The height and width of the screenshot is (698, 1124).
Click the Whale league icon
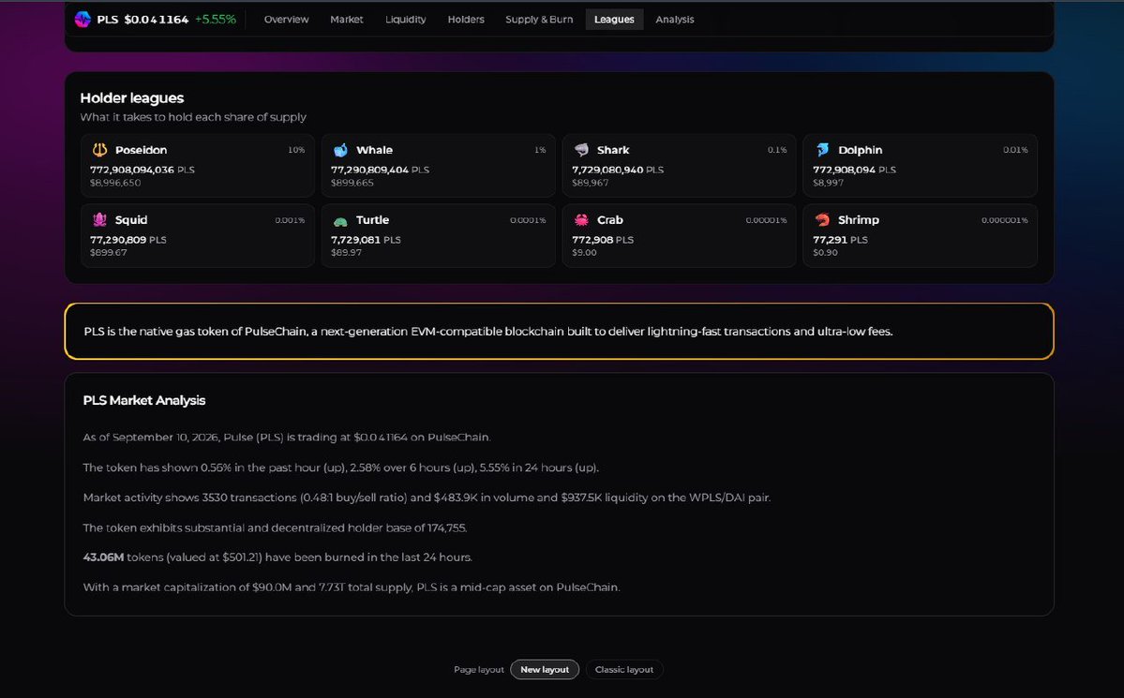[340, 150]
